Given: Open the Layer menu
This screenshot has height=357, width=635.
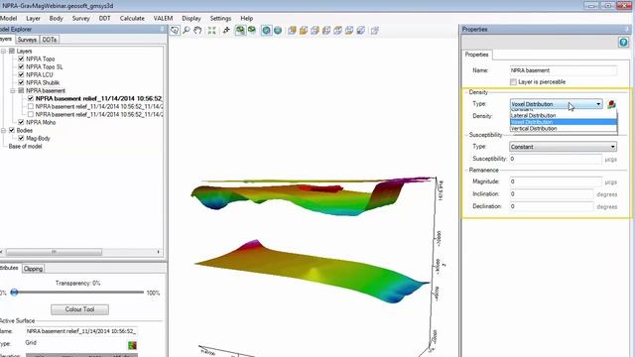Looking at the screenshot, I should (33, 18).
